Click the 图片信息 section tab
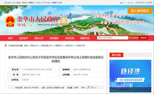154x94 pixels. tap(116, 55)
